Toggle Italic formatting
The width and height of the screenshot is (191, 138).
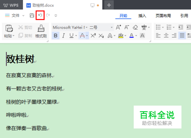pos(63,35)
